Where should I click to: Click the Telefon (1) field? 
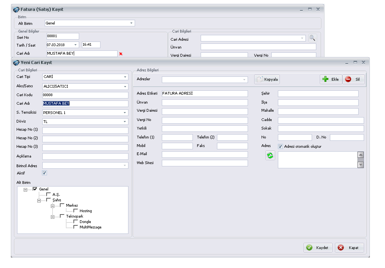pos(177,137)
